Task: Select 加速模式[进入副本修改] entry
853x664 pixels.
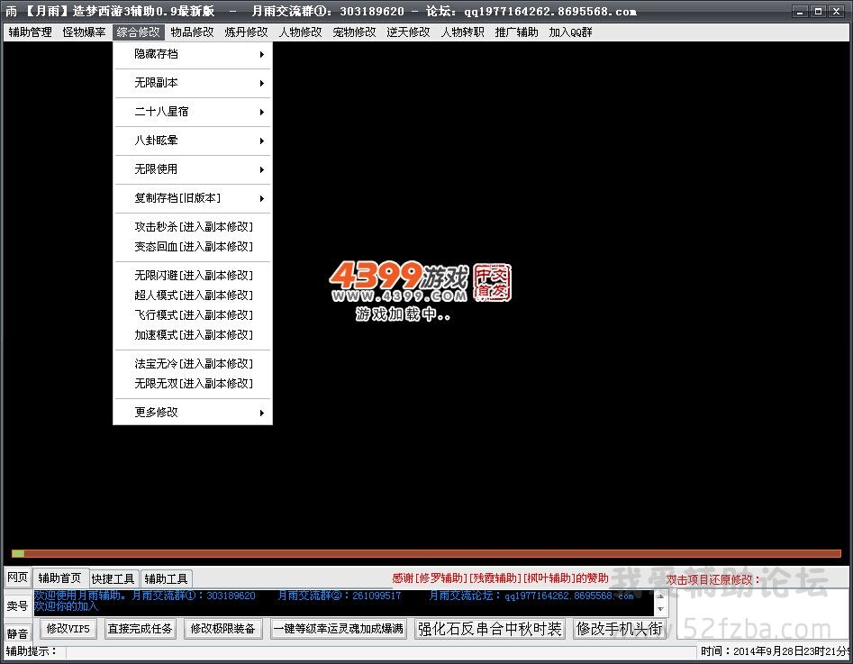Action: click(193, 335)
